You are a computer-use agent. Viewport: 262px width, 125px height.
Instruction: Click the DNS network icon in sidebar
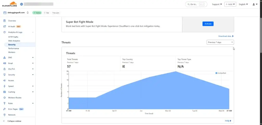(5, 58)
